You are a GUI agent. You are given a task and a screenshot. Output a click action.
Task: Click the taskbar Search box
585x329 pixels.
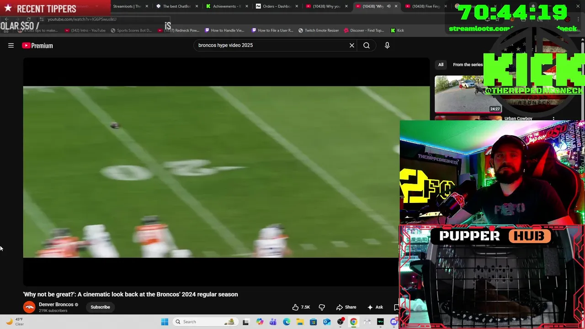click(x=205, y=322)
